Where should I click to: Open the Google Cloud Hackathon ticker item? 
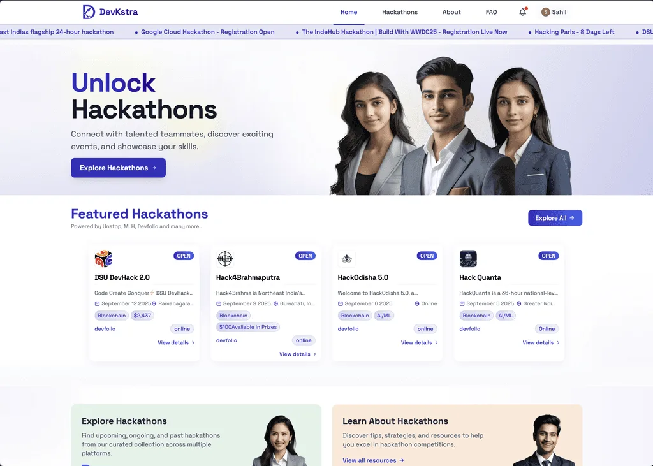click(207, 32)
